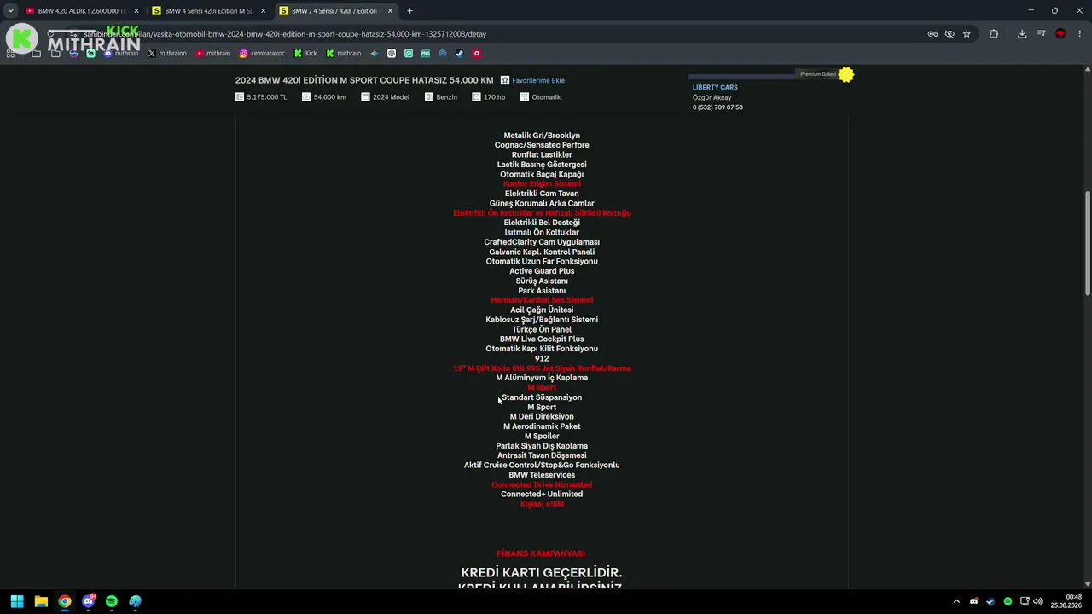The height and width of the screenshot is (614, 1092).
Task: Open the Telegram-like blue taskbar app
Action: pyautogui.click(x=136, y=601)
